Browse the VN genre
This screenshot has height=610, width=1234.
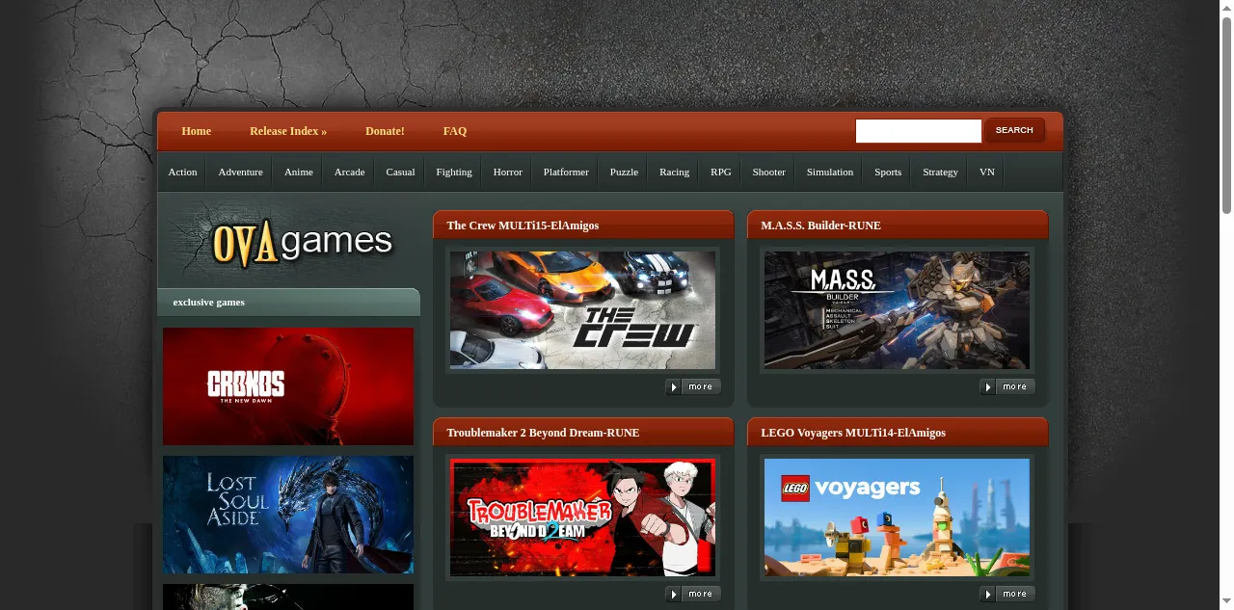pyautogui.click(x=986, y=172)
